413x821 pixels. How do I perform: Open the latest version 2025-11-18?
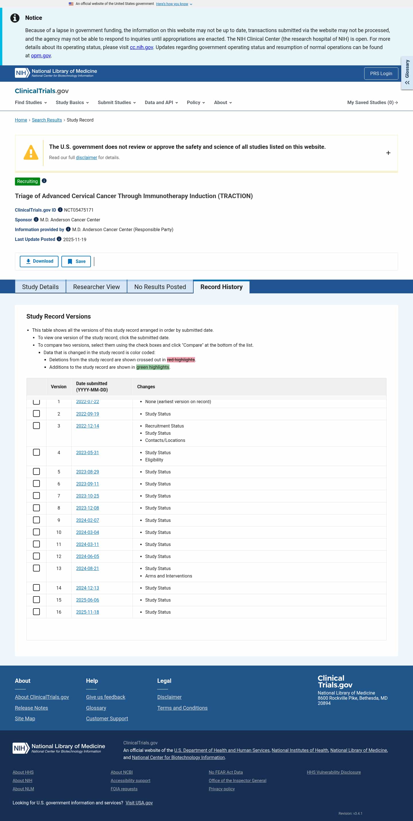[88, 612]
